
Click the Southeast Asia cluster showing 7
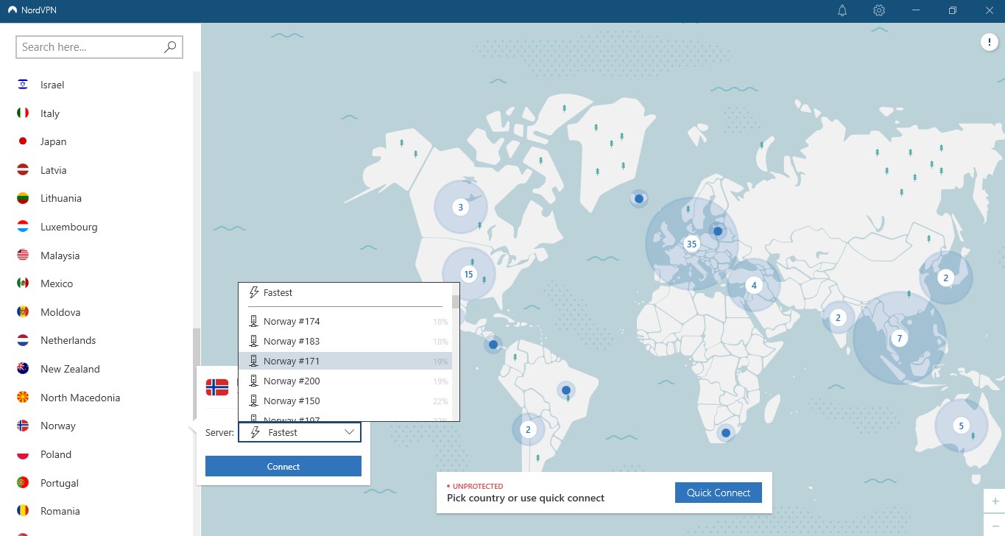[898, 339]
